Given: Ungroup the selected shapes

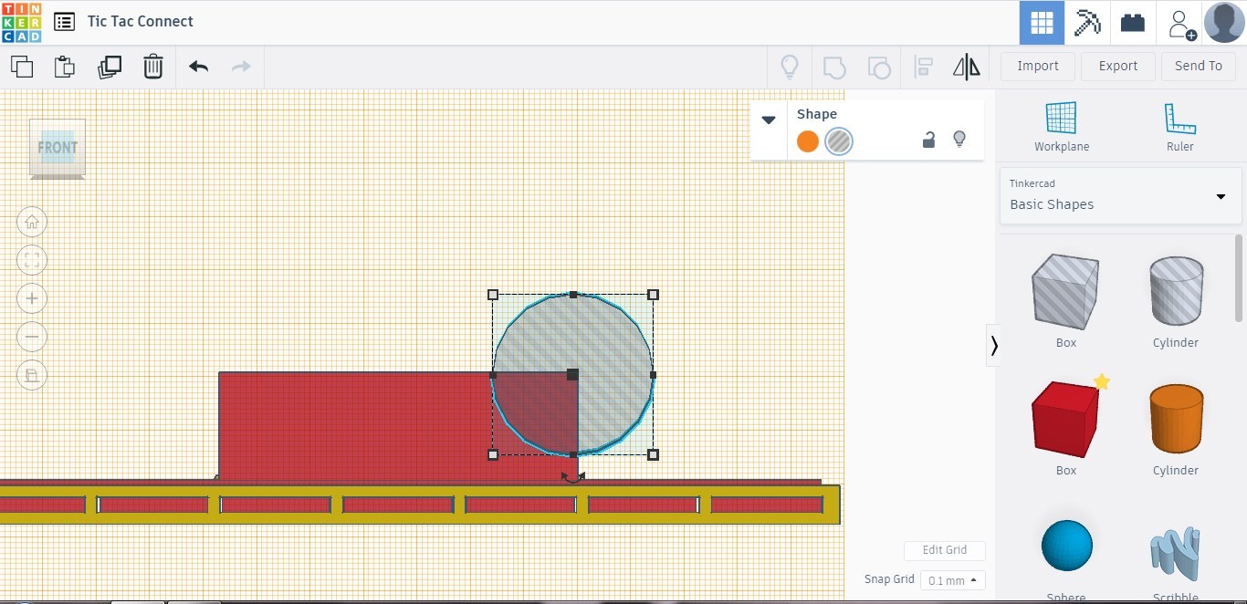Looking at the screenshot, I should pos(878,67).
